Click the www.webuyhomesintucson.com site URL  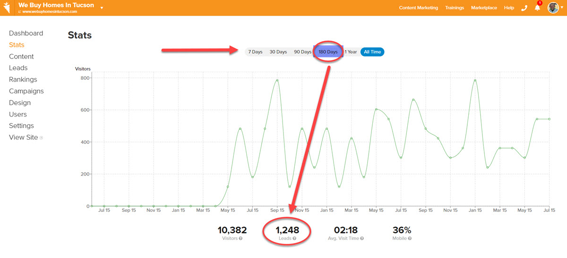pyautogui.click(x=50, y=12)
